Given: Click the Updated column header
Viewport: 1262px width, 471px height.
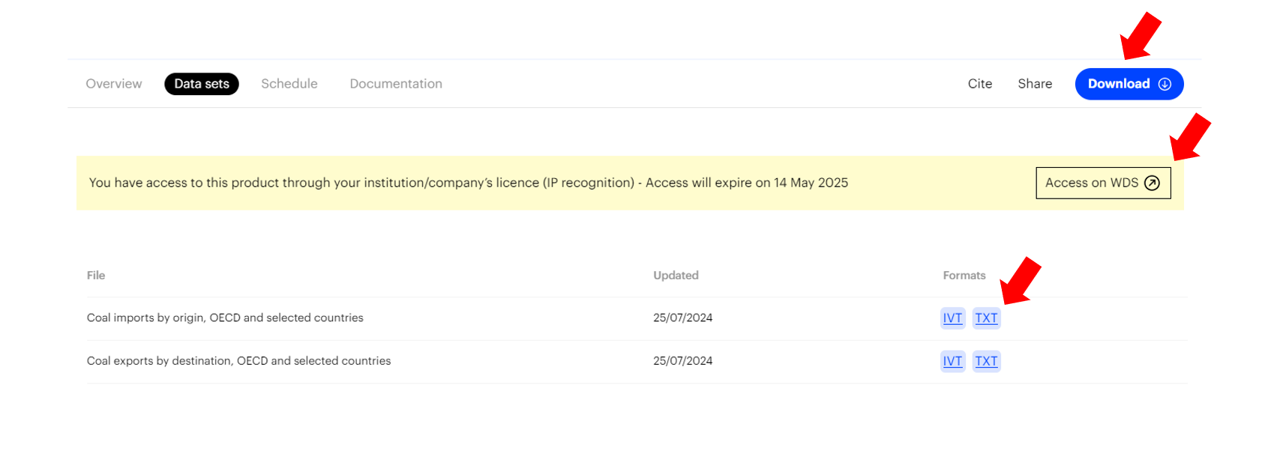Looking at the screenshot, I should coord(676,276).
